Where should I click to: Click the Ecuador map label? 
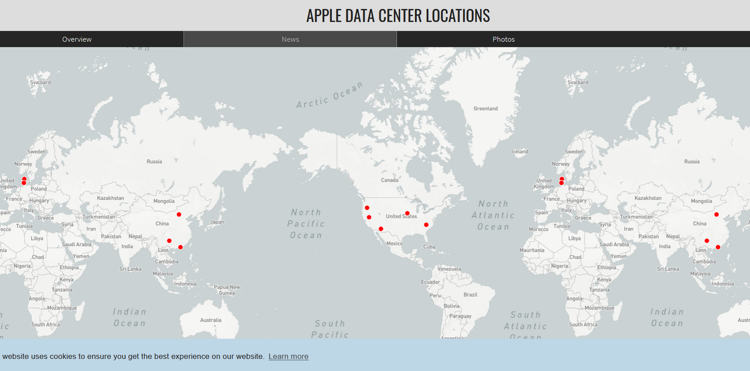(431, 282)
